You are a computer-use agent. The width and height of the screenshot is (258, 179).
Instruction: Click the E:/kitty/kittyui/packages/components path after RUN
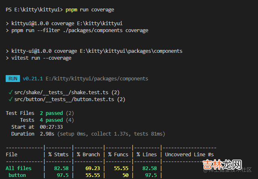(96, 78)
